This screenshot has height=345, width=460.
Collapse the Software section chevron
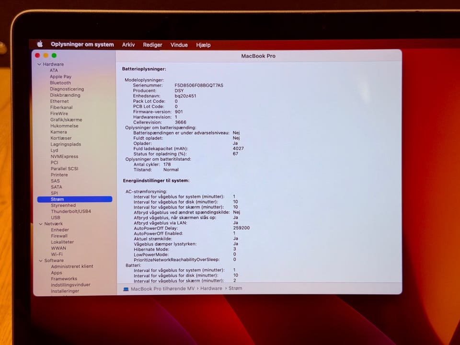pyautogui.click(x=40, y=261)
